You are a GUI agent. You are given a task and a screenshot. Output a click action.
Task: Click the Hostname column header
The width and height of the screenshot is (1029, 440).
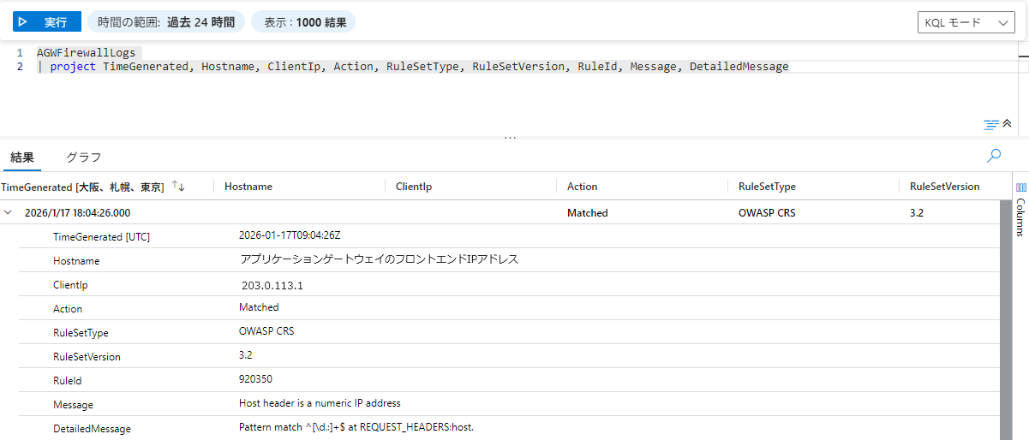click(x=248, y=187)
